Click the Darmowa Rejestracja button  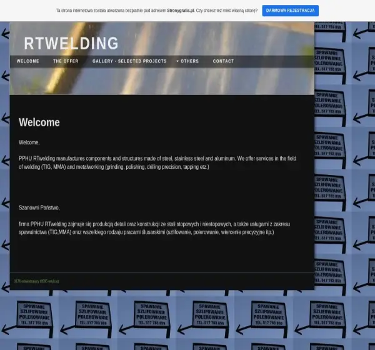pyautogui.click(x=290, y=11)
